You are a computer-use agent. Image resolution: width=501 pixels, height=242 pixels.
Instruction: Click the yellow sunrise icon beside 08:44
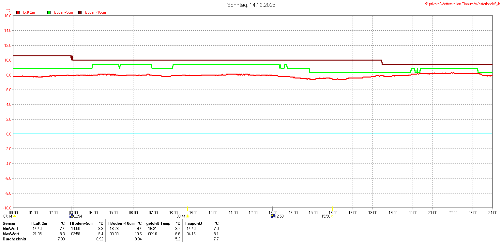[188, 216]
